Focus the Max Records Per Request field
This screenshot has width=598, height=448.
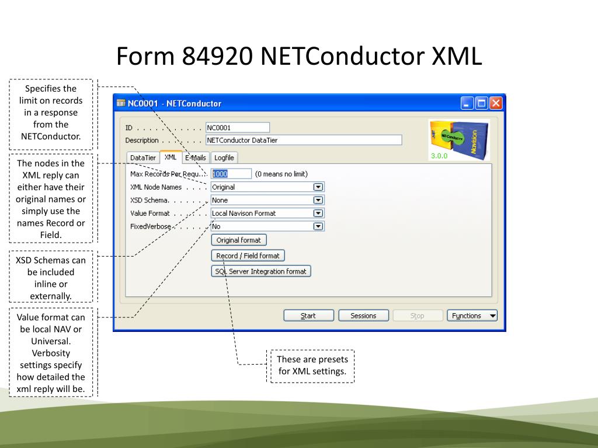(231, 174)
